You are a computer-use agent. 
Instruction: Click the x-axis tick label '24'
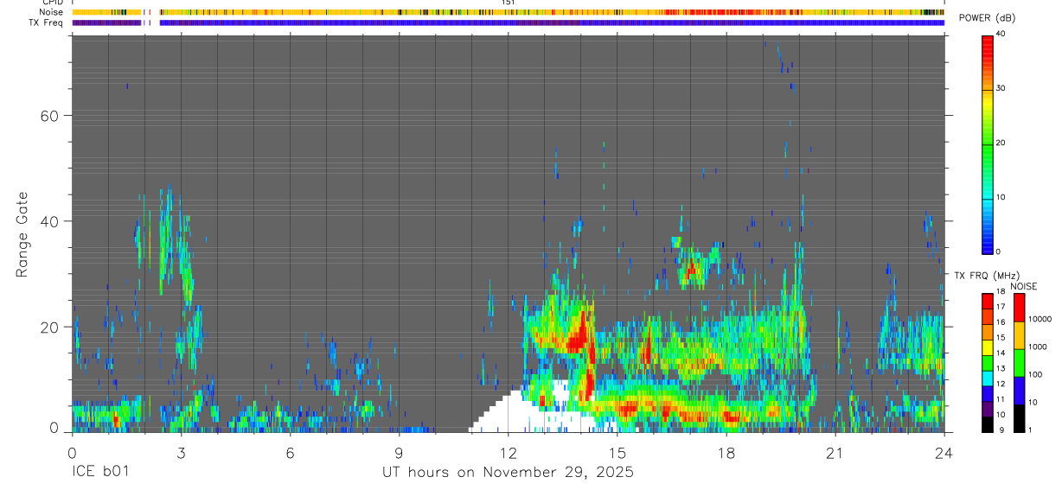click(944, 453)
